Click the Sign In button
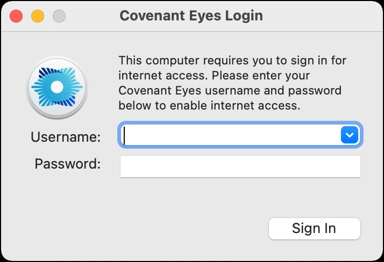 click(x=315, y=229)
